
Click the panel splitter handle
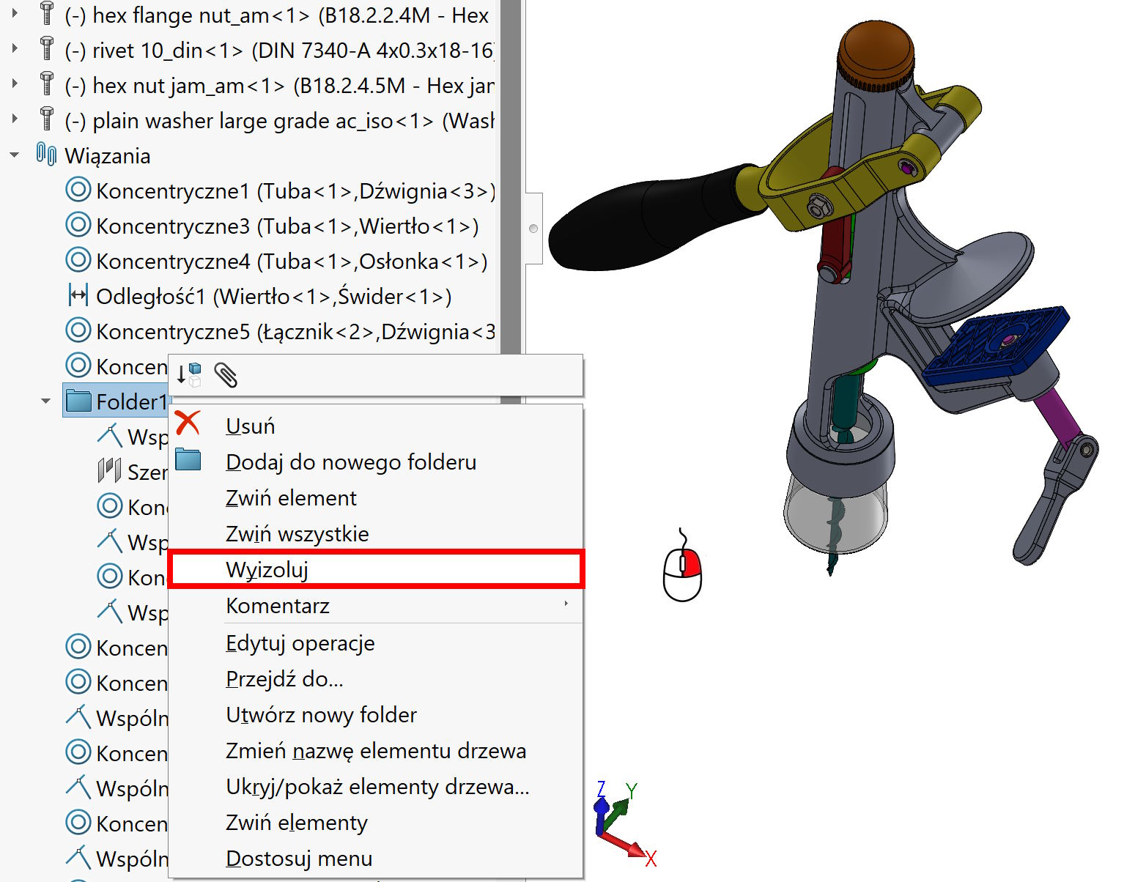coord(533,229)
